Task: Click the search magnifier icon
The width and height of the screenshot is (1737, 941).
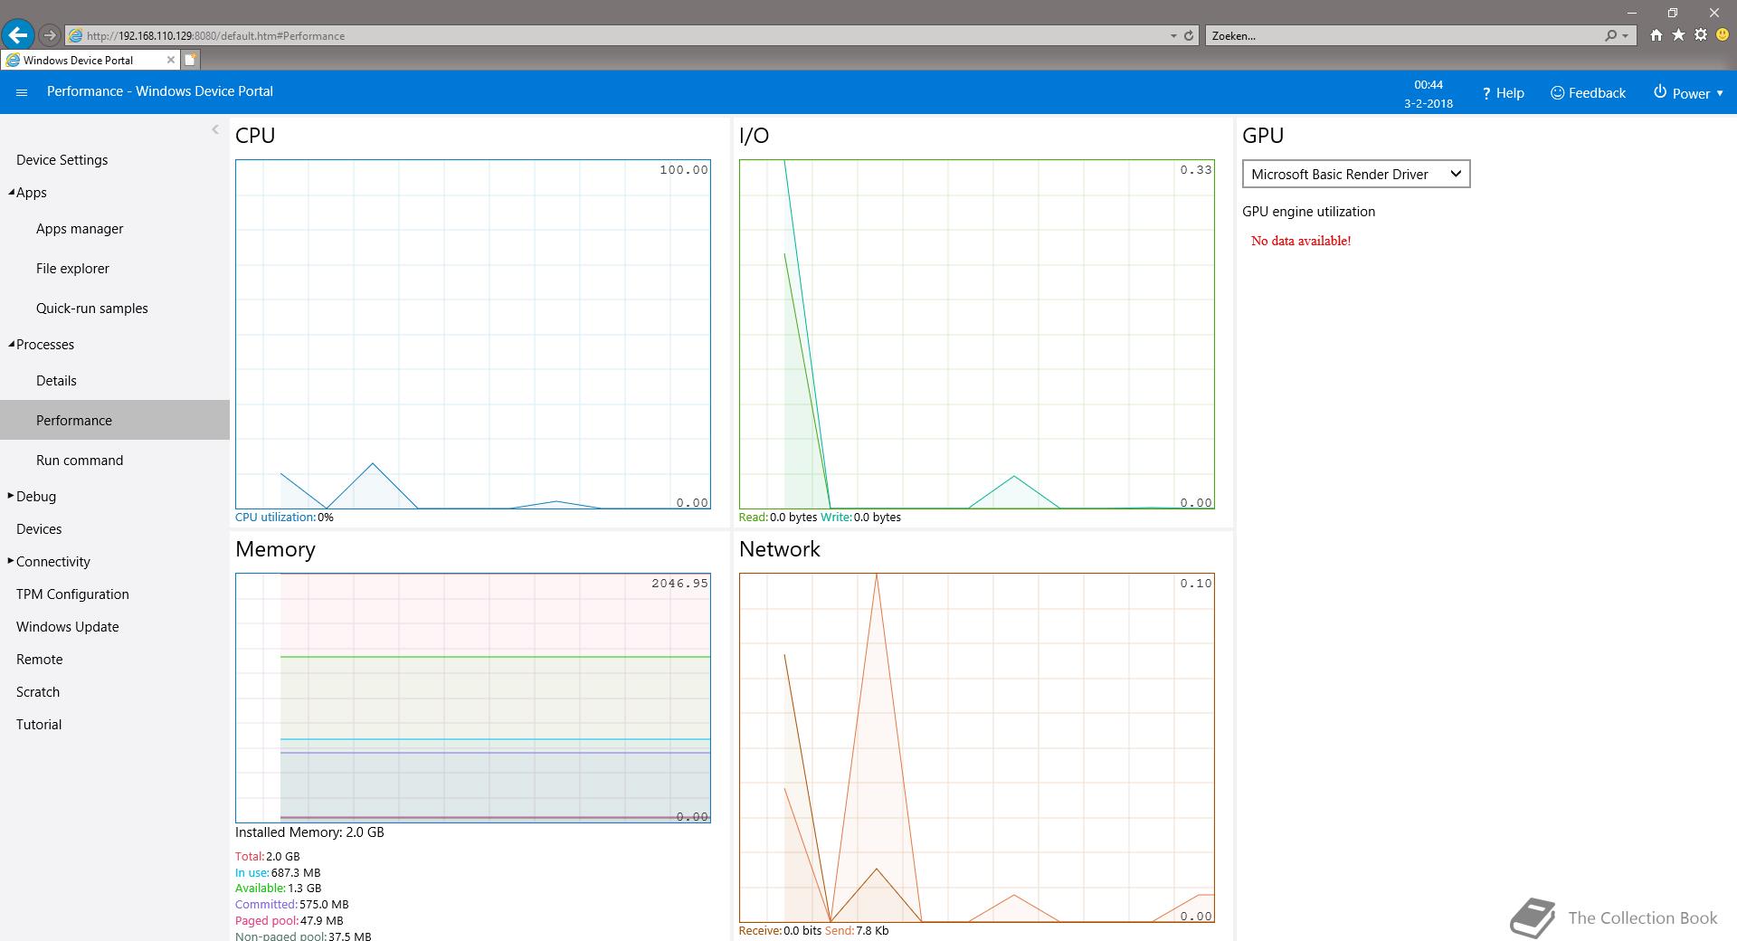Action: [1610, 36]
